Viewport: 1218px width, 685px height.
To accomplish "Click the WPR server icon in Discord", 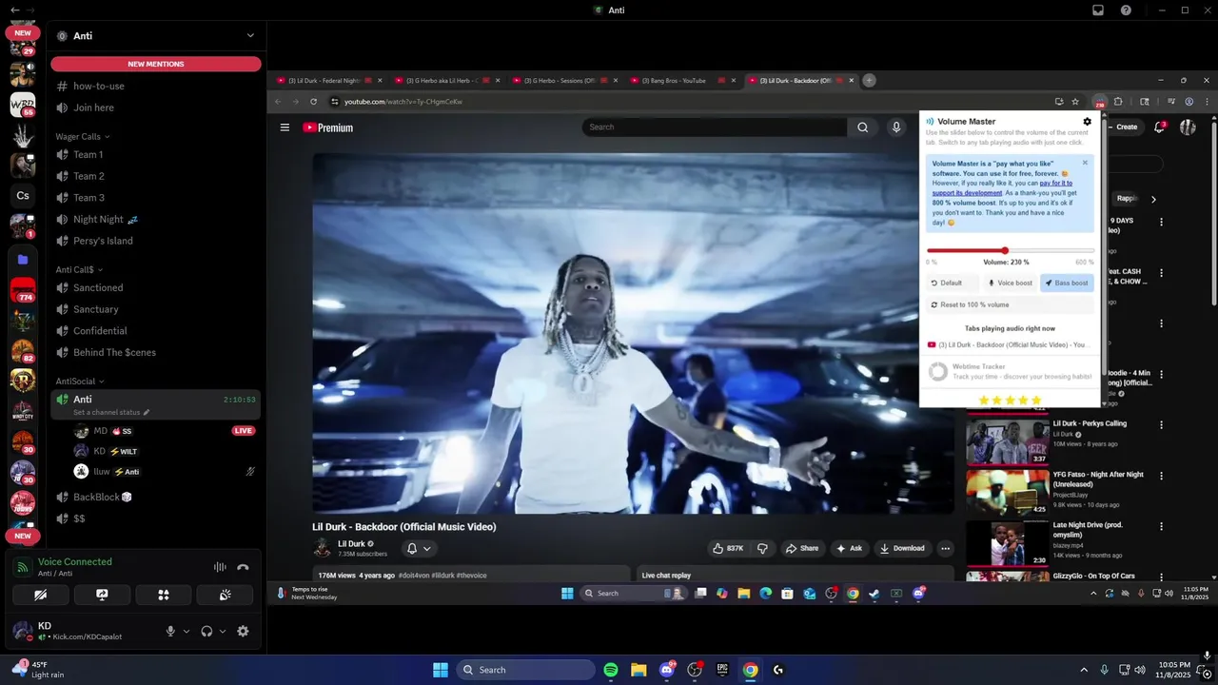I will point(23,103).
